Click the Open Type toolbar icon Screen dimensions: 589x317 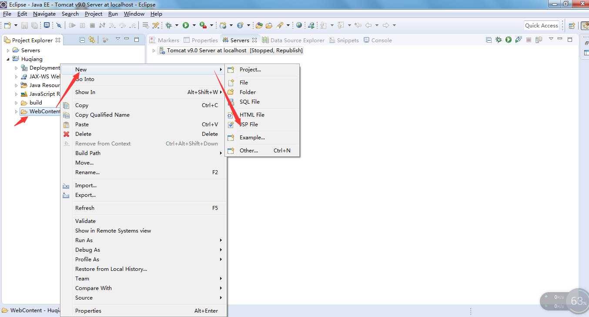(259, 25)
